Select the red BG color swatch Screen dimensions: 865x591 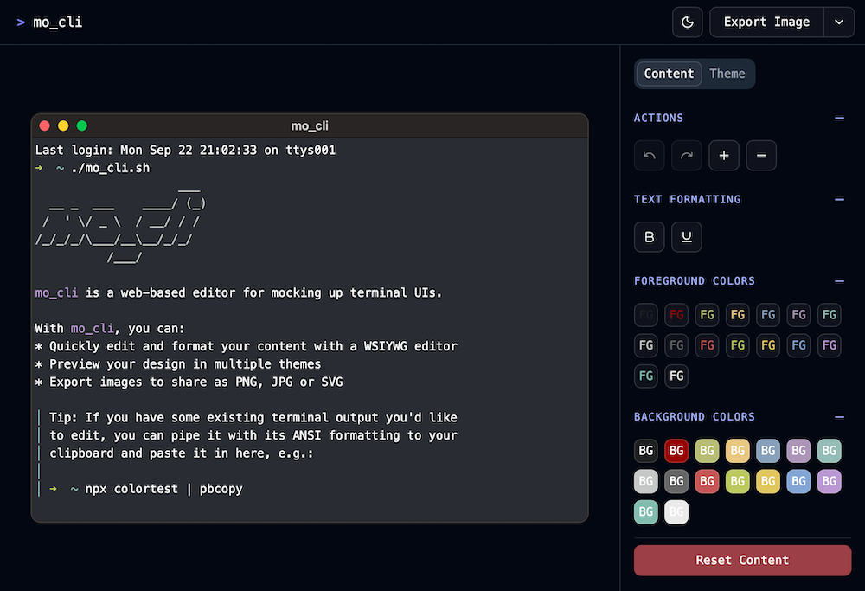[676, 451]
